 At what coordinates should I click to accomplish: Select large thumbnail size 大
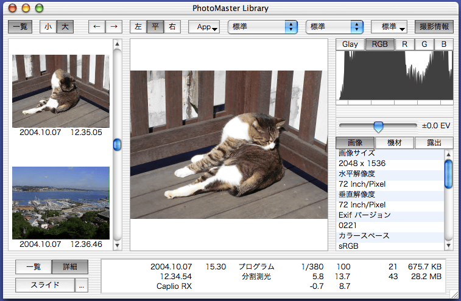[x=65, y=27]
